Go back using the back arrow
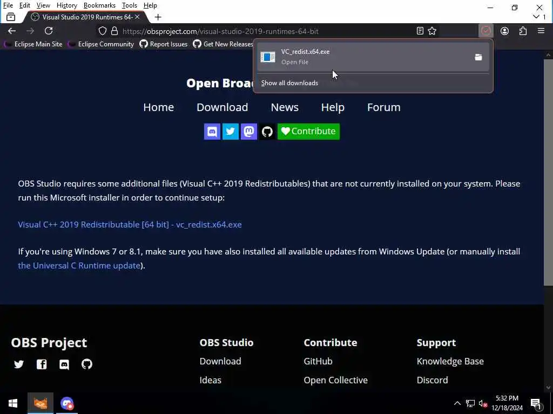The height and width of the screenshot is (414, 553). click(12, 31)
